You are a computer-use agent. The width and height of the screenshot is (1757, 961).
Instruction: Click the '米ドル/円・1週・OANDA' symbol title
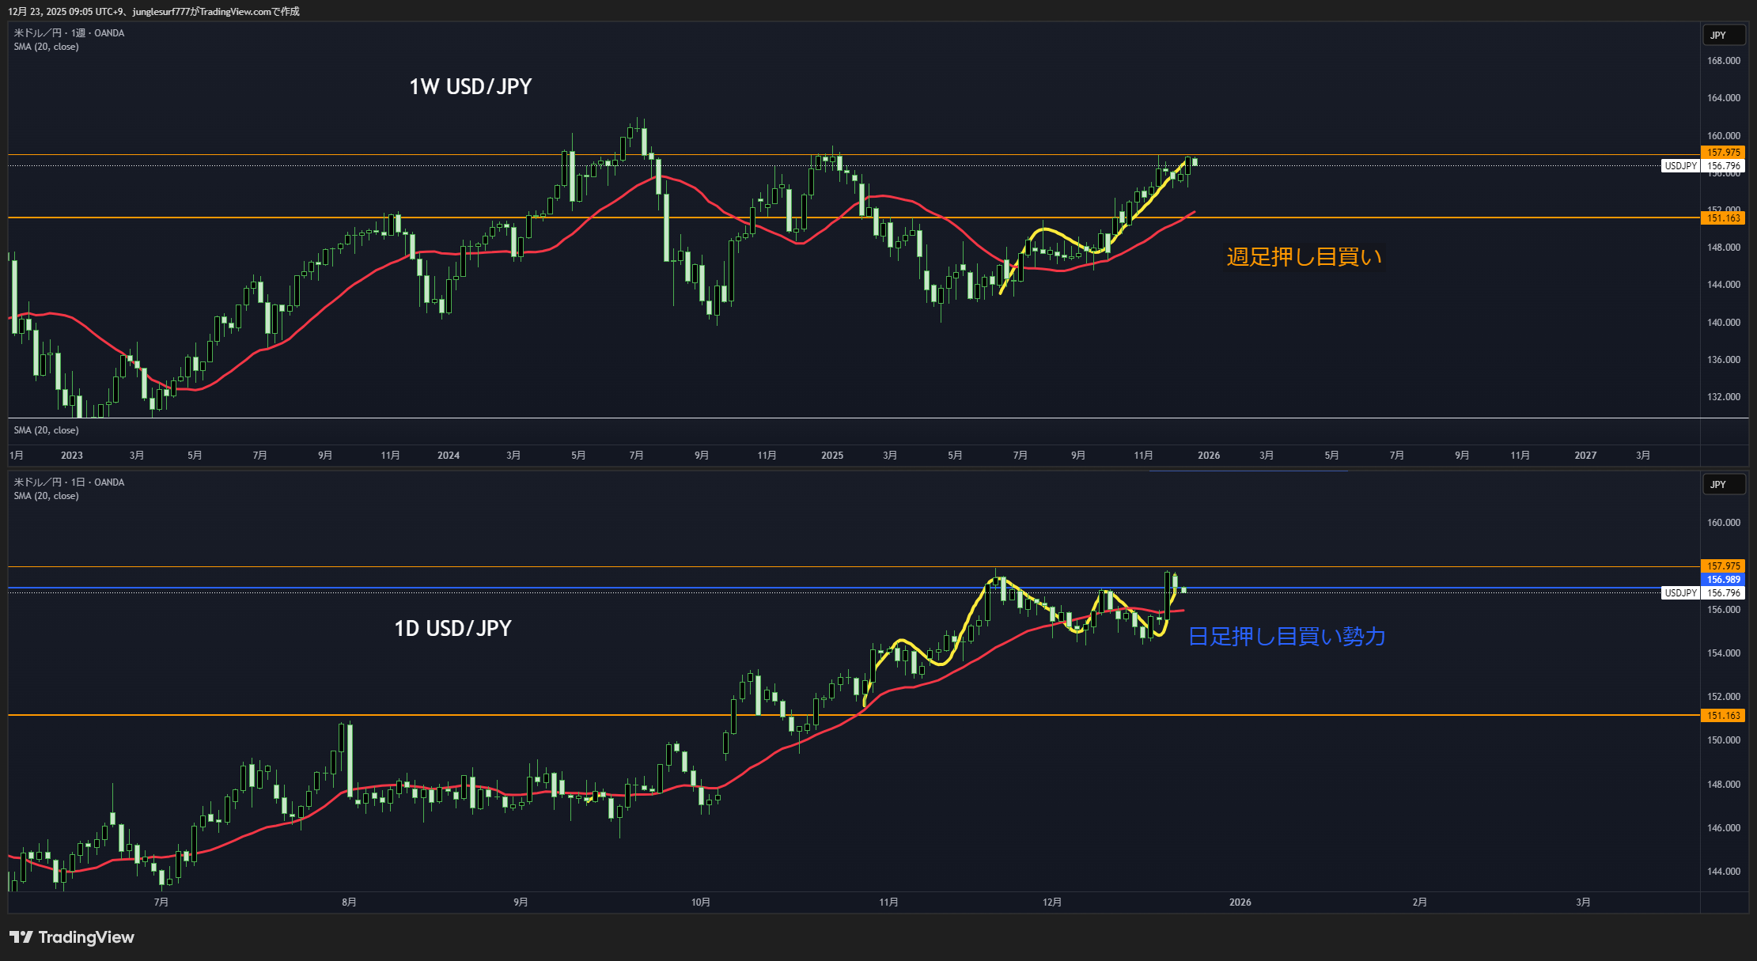point(69,33)
